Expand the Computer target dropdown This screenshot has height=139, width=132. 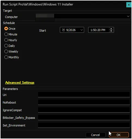click(128, 16)
